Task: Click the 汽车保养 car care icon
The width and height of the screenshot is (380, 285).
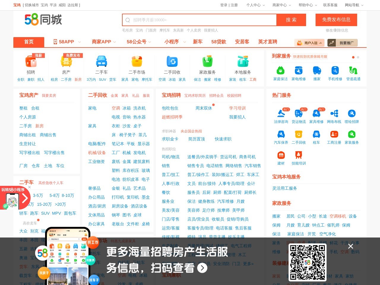Action: tap(281, 134)
